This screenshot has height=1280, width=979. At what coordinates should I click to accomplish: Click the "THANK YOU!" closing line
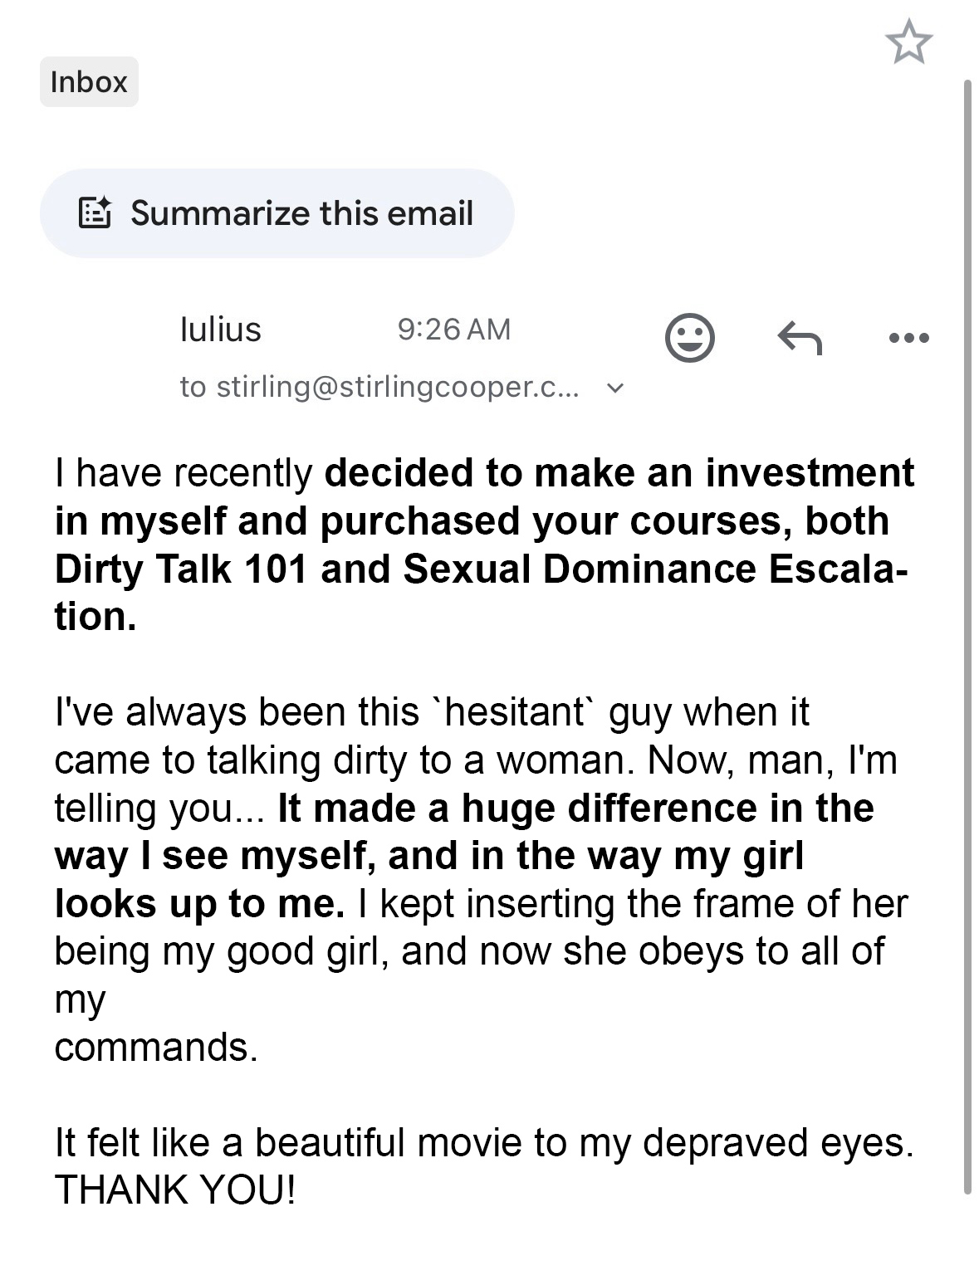click(175, 1190)
